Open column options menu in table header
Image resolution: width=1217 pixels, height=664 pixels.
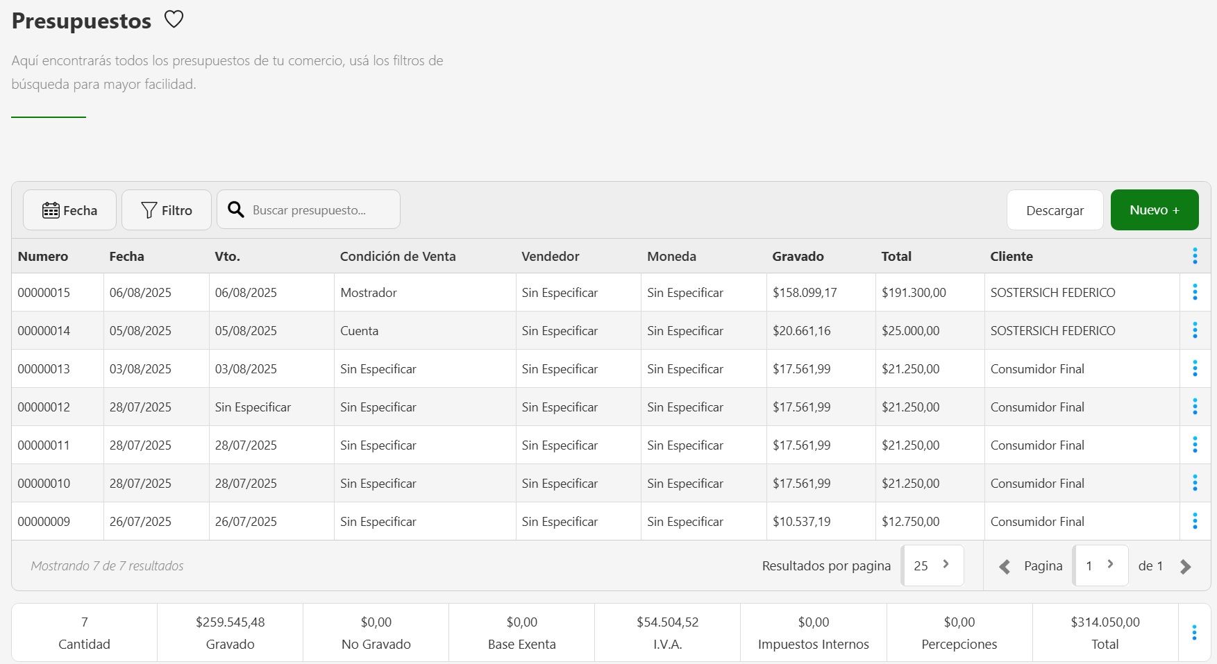click(1194, 256)
